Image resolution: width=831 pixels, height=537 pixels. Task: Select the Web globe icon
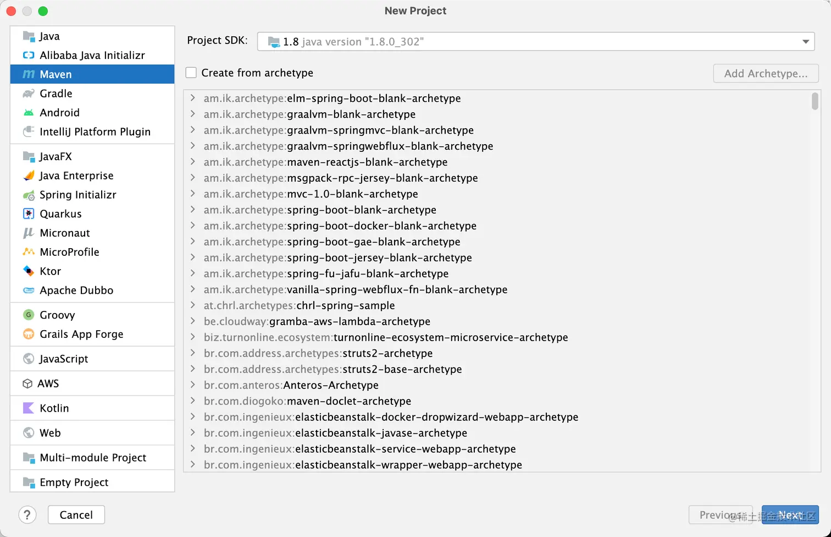(x=29, y=433)
